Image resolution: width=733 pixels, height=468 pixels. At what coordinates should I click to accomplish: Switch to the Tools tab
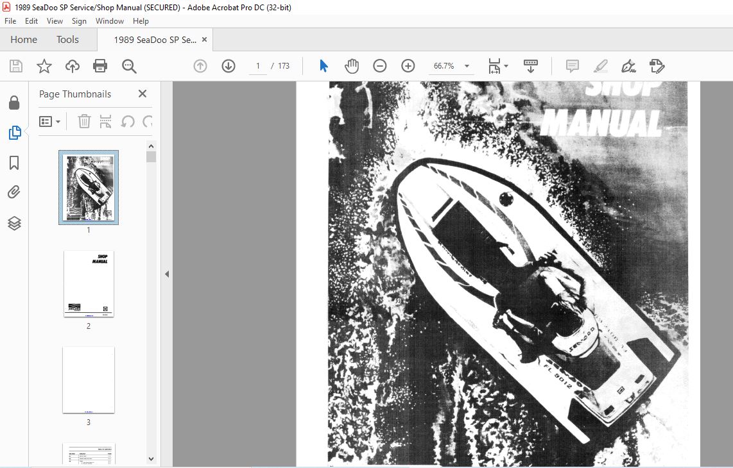click(68, 40)
